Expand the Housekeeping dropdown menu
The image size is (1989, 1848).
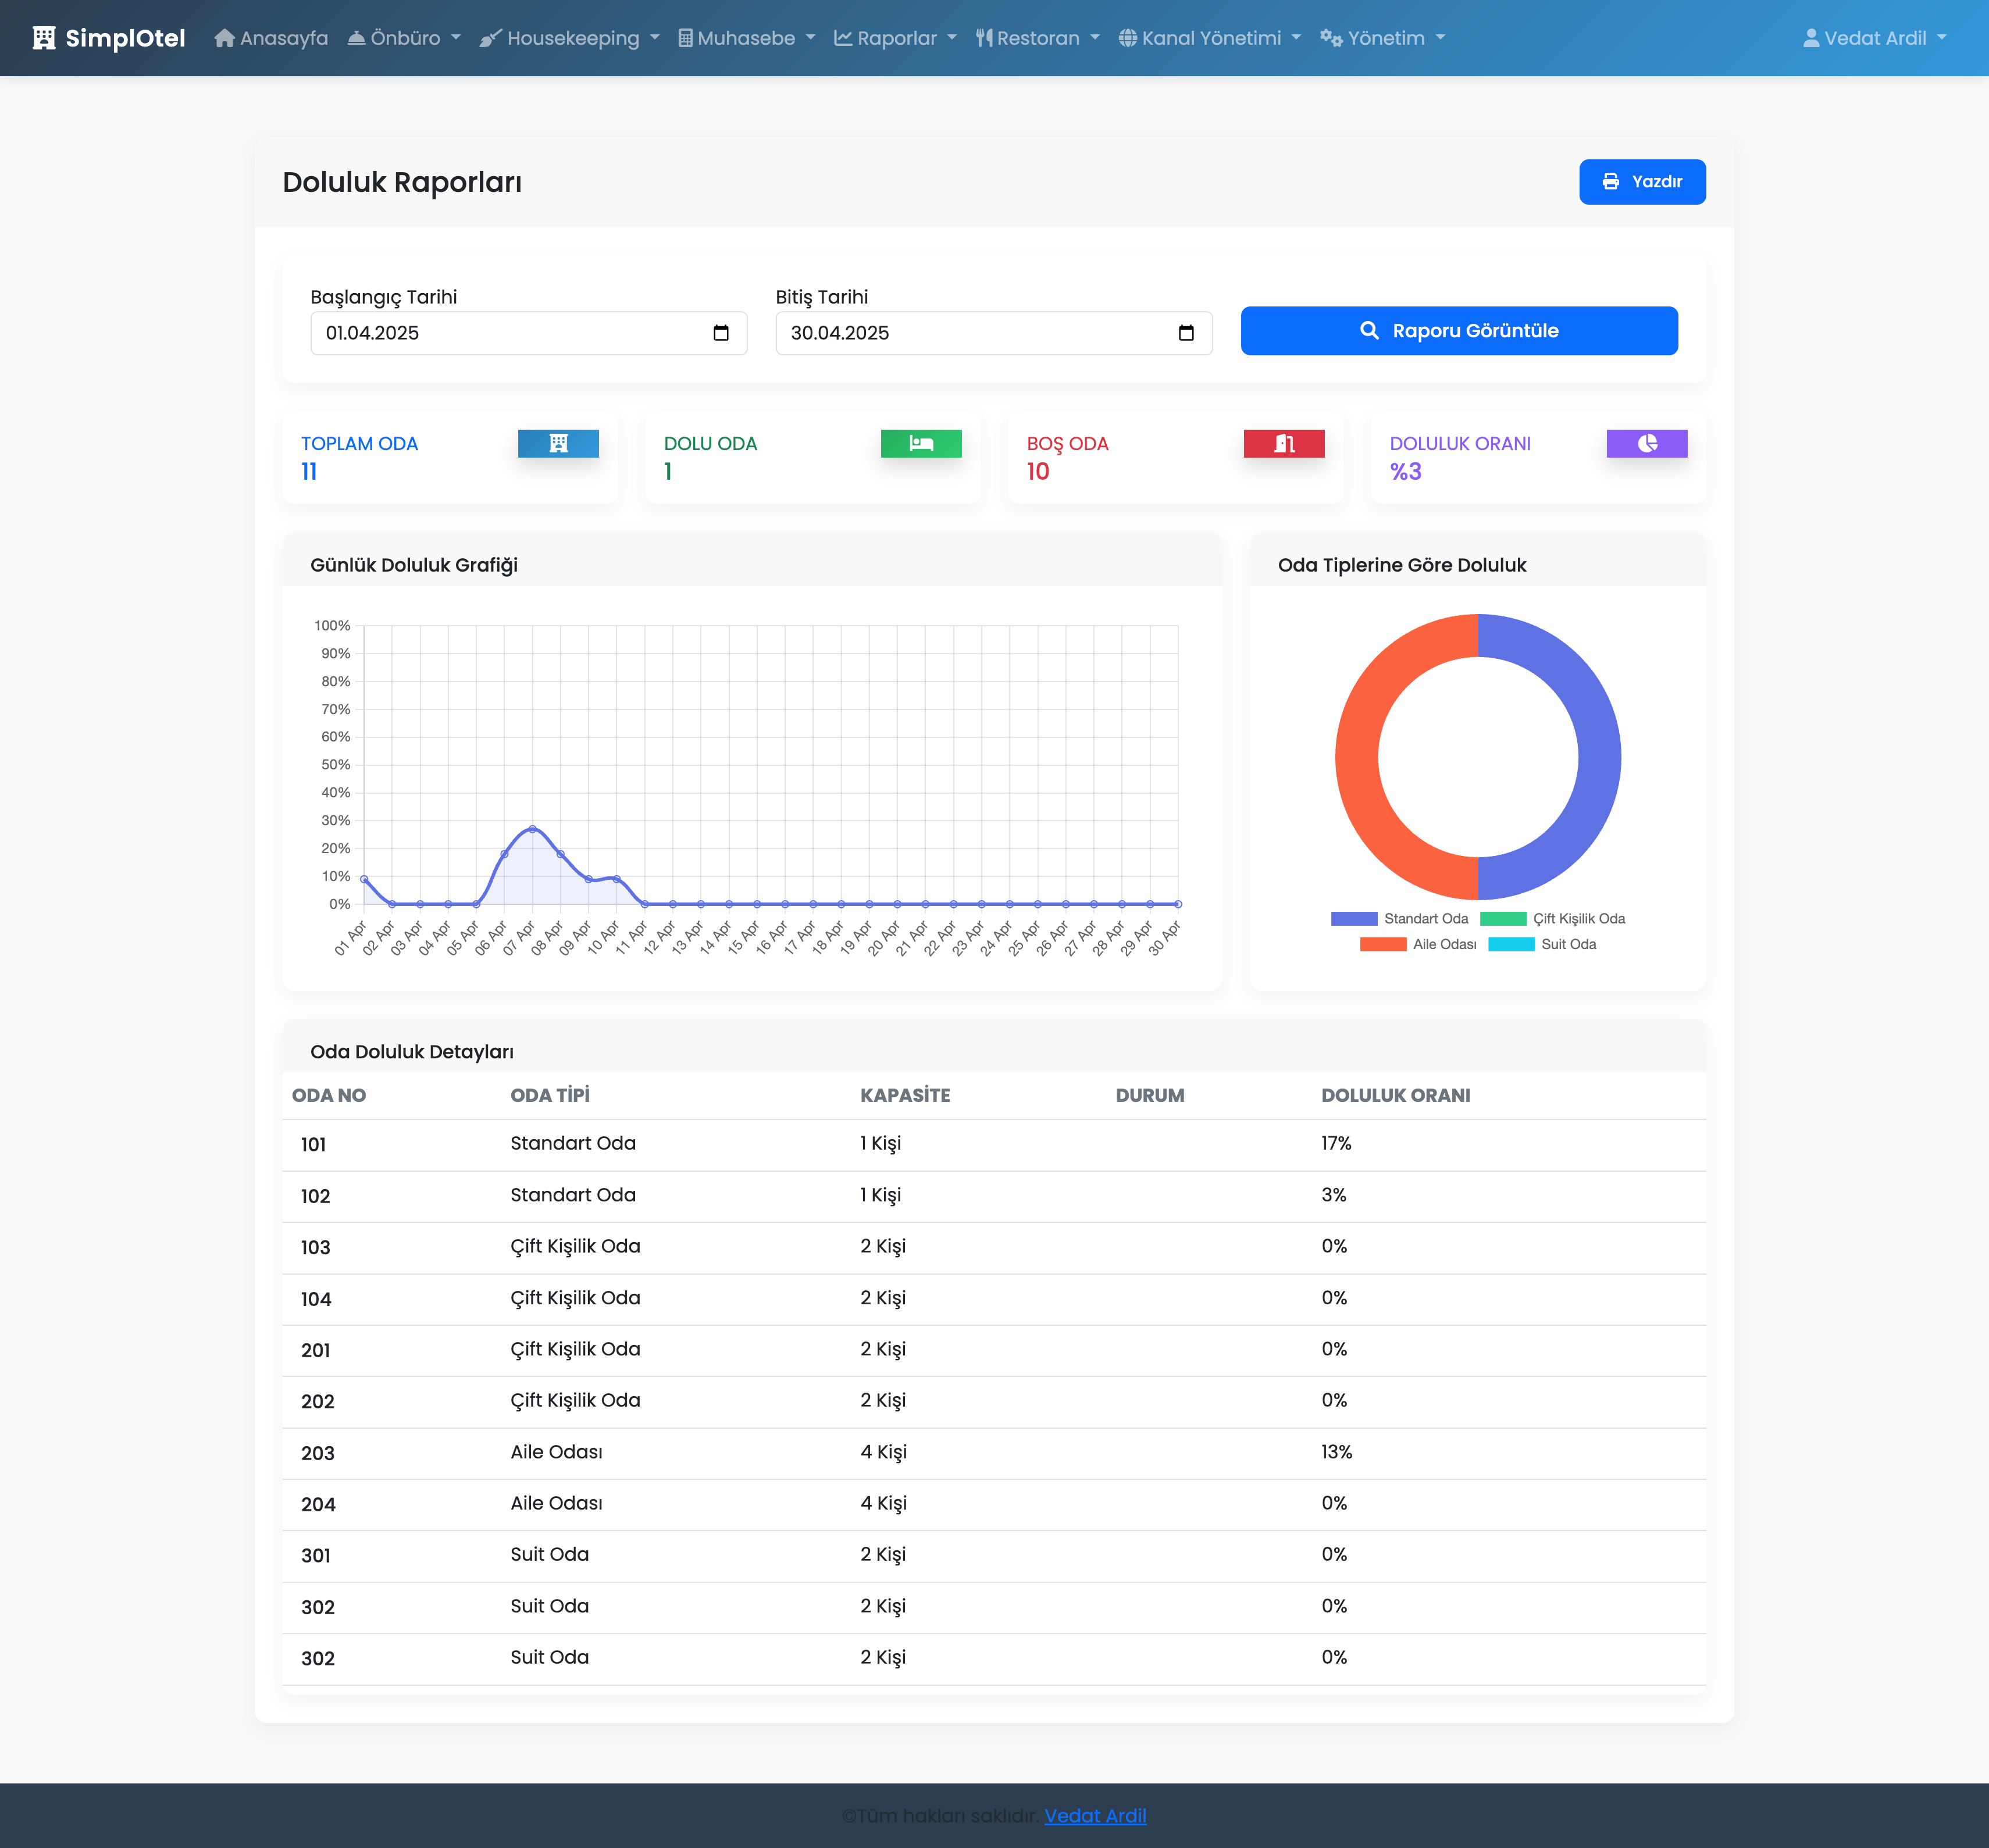pos(570,38)
